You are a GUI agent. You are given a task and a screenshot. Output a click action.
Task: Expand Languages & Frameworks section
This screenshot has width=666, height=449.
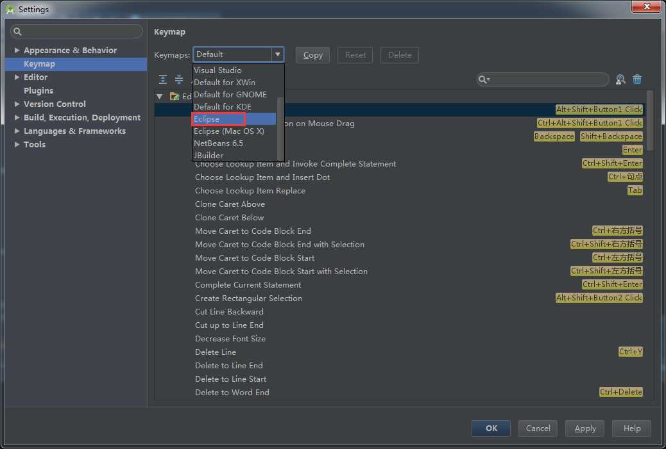tap(17, 131)
